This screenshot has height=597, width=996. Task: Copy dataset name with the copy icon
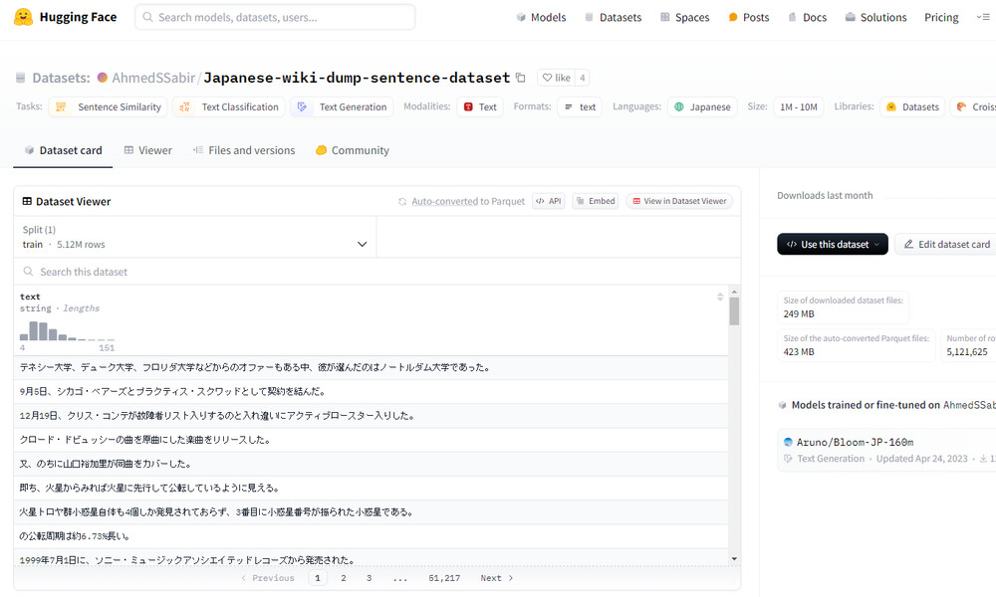click(520, 78)
